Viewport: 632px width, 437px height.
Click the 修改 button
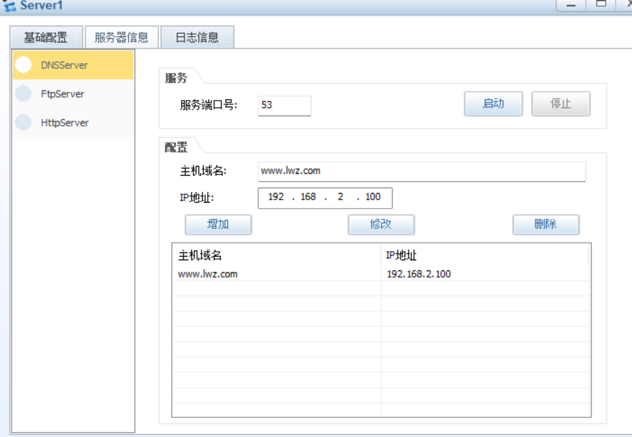381,224
